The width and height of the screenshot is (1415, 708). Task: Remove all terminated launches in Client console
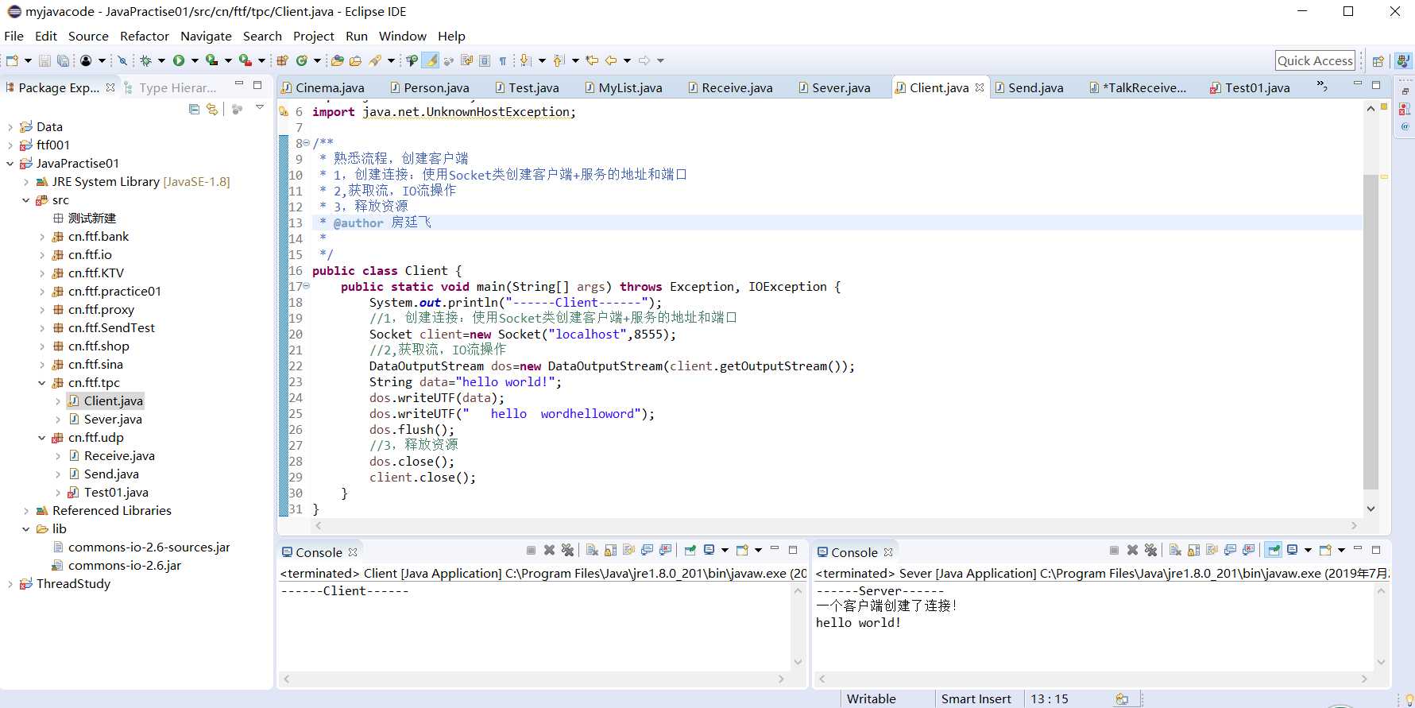click(x=567, y=550)
